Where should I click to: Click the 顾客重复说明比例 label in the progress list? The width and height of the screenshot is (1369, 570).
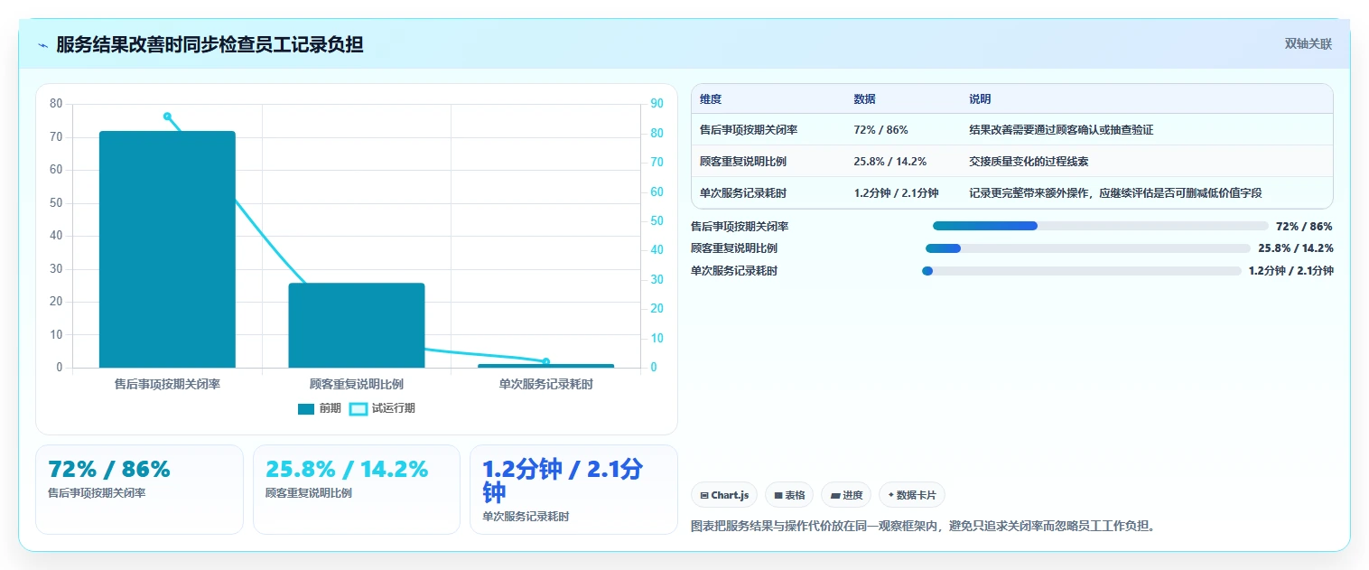(734, 248)
